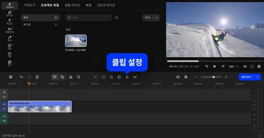Open the 트랜지션 transitions panel

click(x=9, y=30)
